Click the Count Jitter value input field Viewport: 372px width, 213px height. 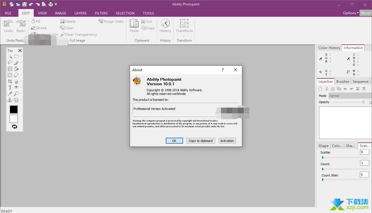[x=364, y=174]
